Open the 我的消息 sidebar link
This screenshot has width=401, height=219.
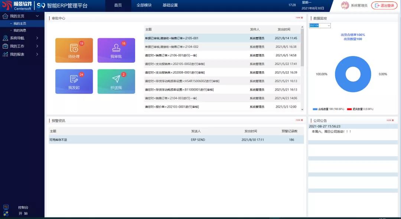coord(20,30)
